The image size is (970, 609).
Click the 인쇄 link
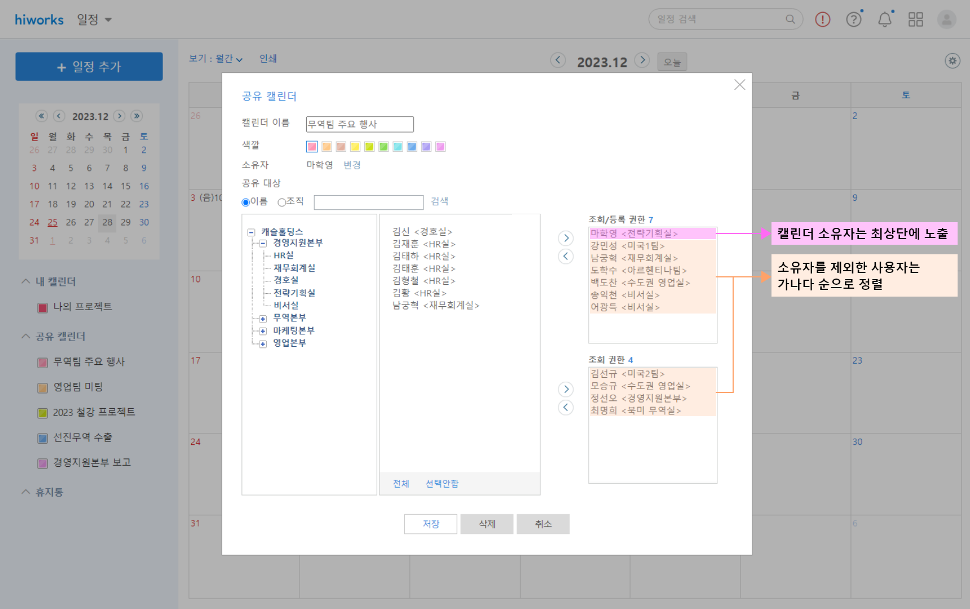(x=268, y=59)
